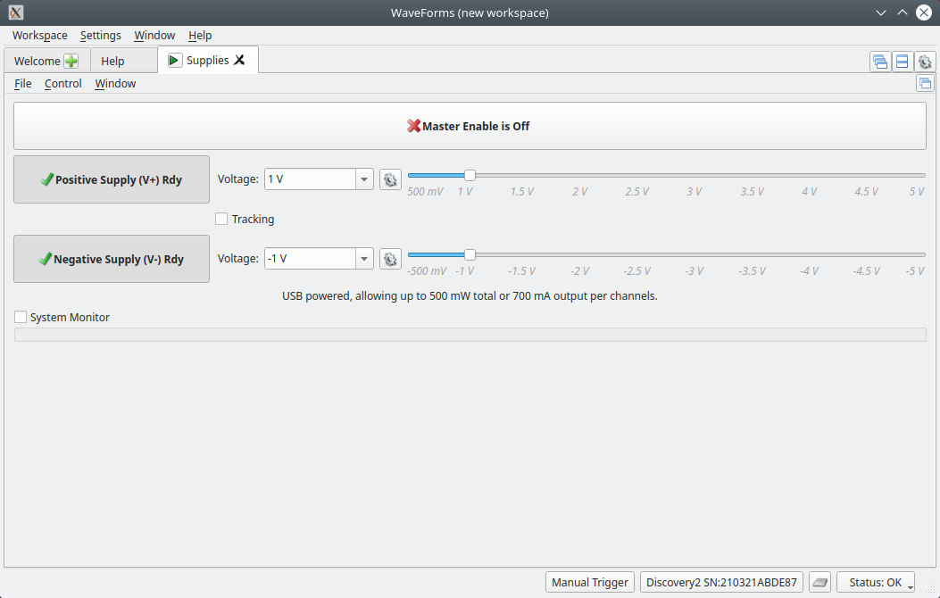
Task: Expand the negative voltage -1 V dropdown
Action: [x=364, y=259]
